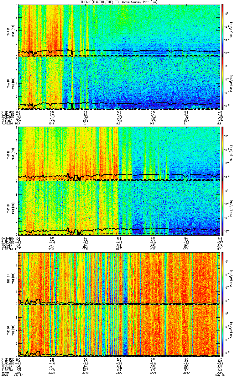This screenshot has height=377, width=235.
Task: Click the 2200 time tick label
Action: (x=18, y=372)
